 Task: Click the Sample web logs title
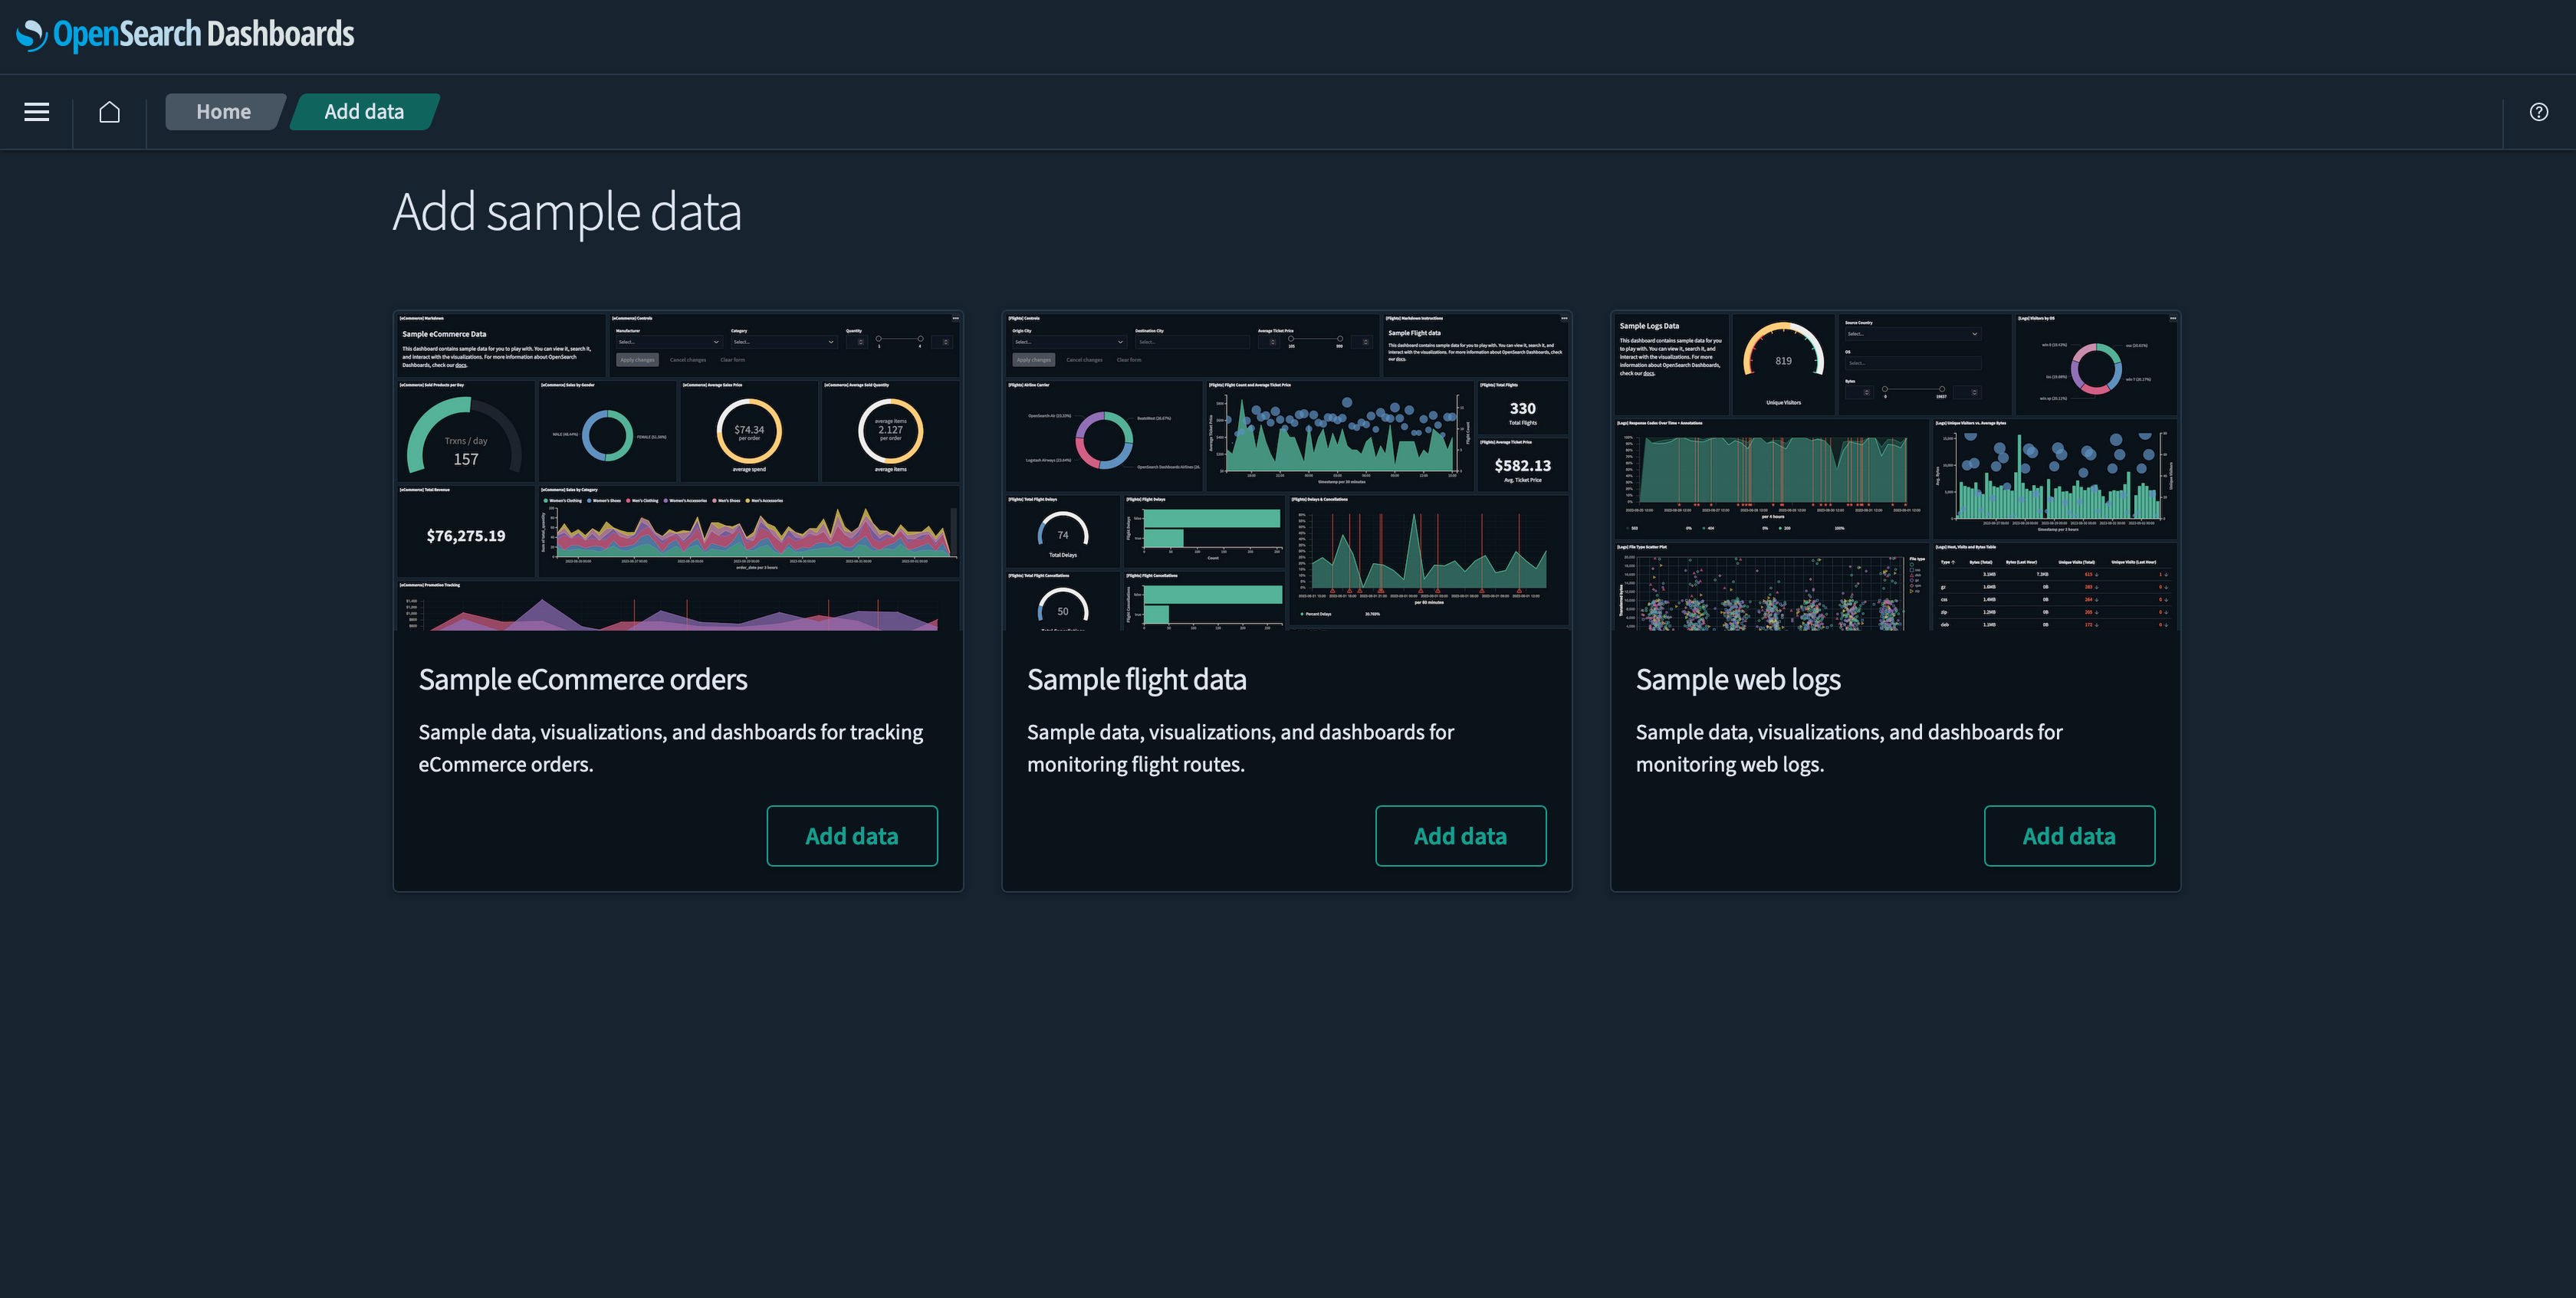click(1738, 680)
